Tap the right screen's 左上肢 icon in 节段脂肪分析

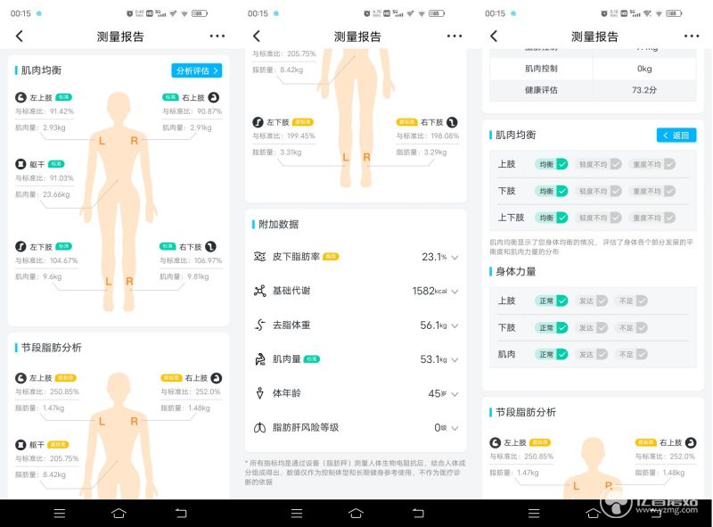495,442
